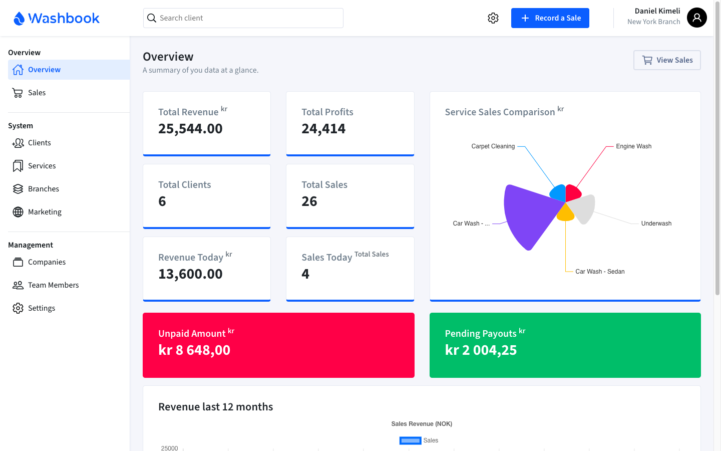Click the Marketing globe icon

pos(18,212)
